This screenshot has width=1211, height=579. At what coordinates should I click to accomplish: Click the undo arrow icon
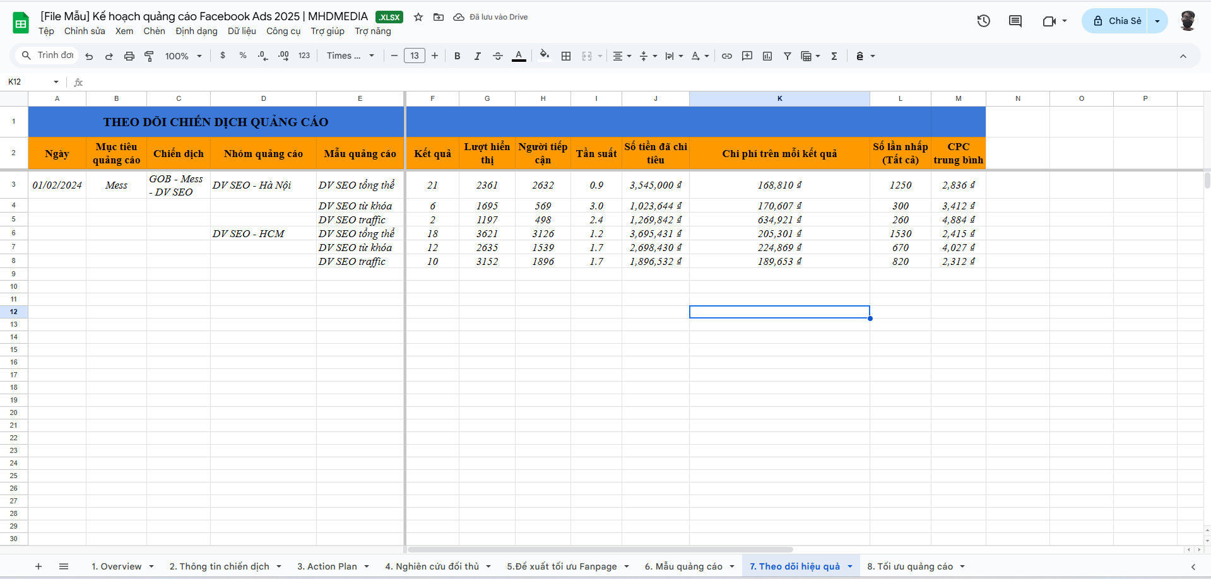click(89, 56)
